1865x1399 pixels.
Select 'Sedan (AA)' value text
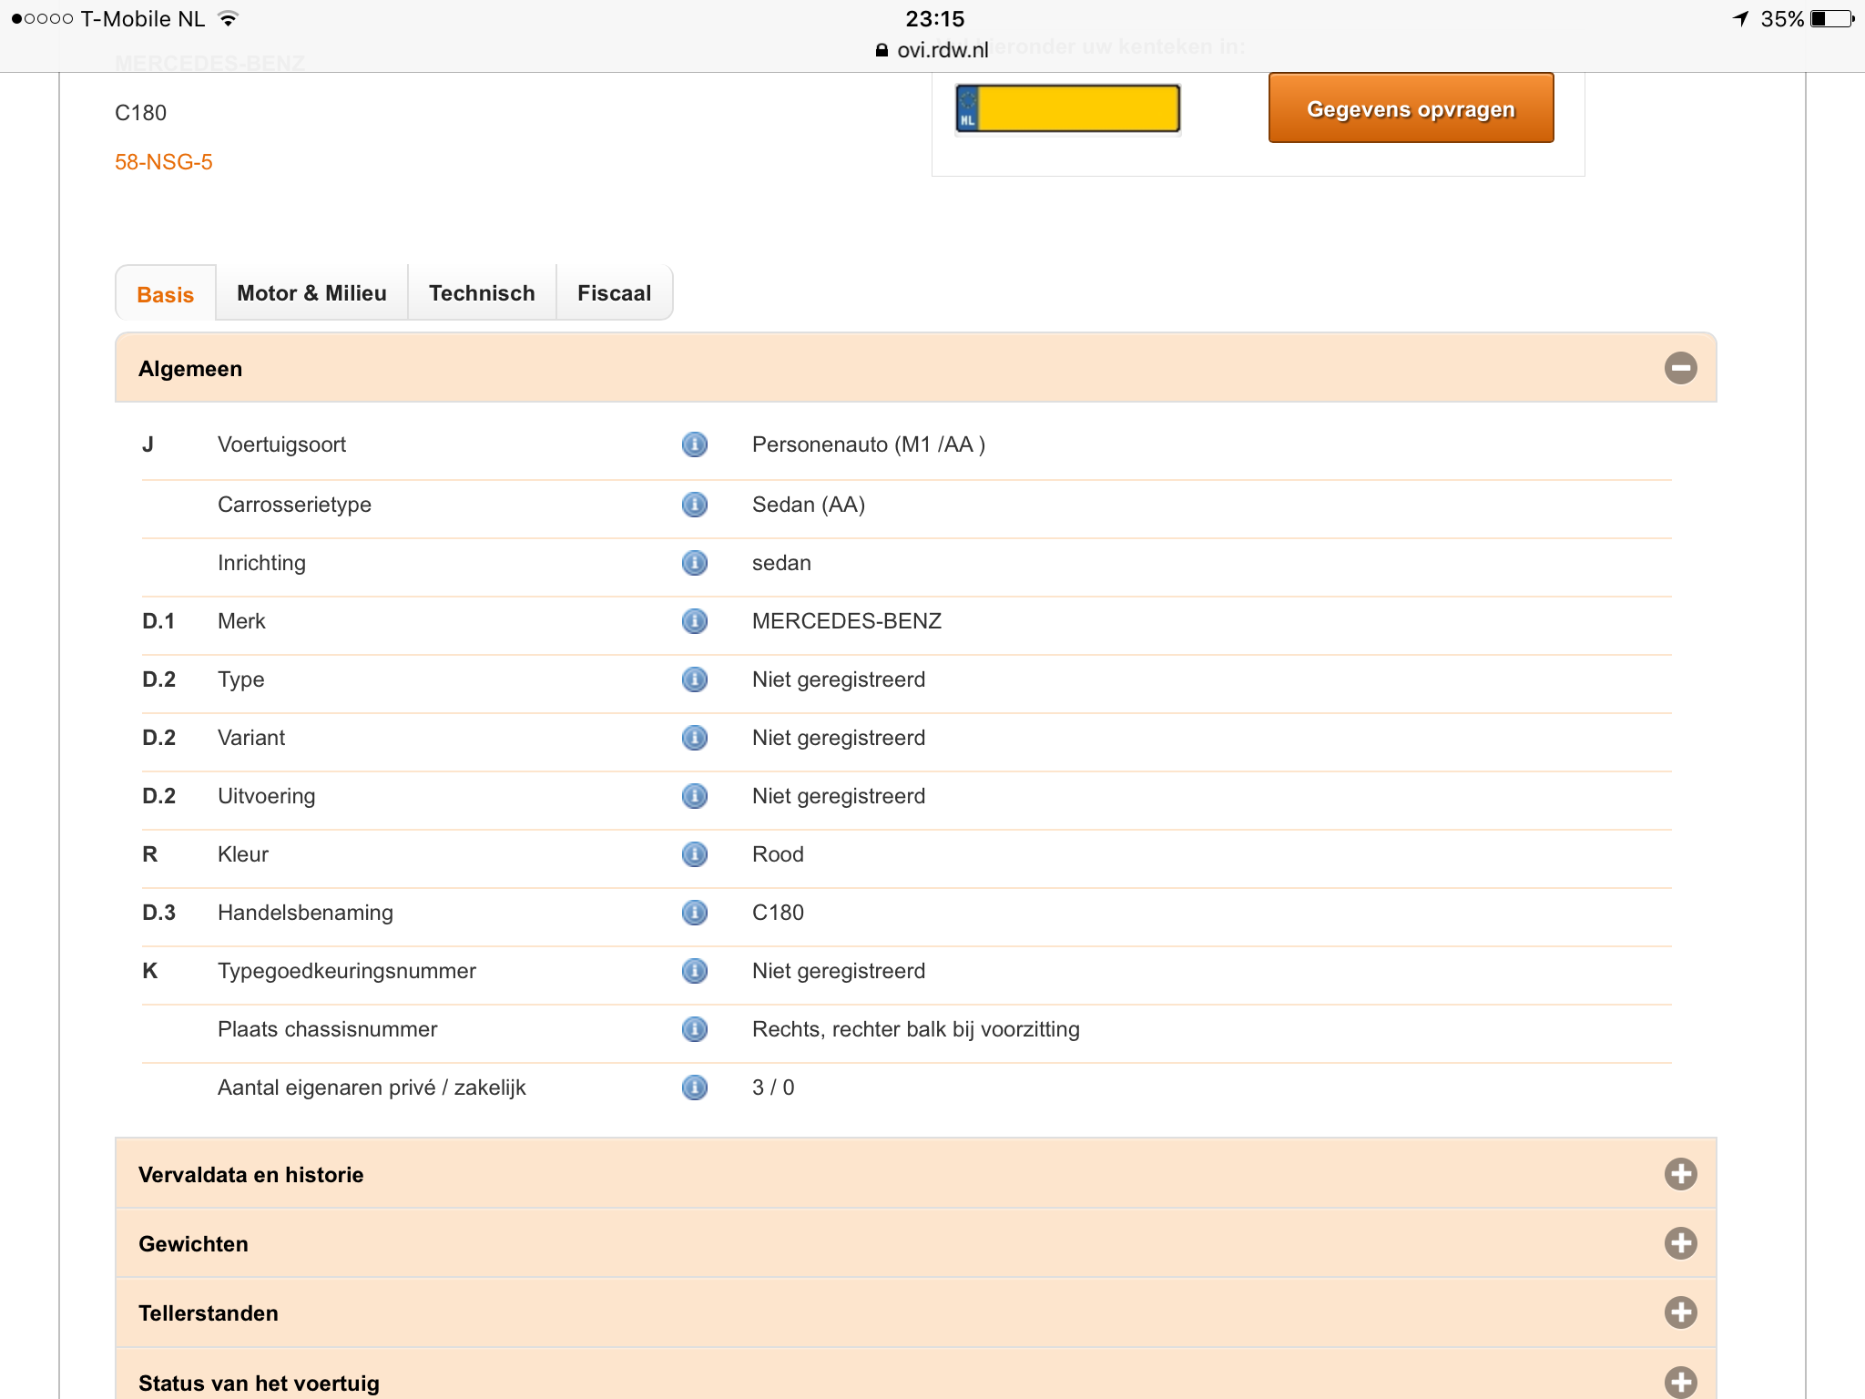pos(809,505)
